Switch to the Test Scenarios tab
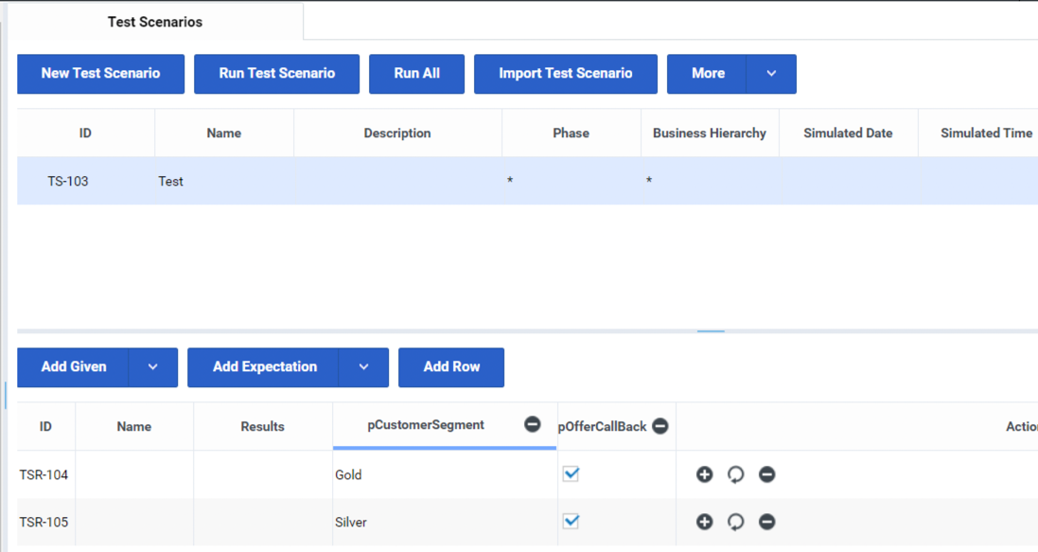 pos(155,22)
